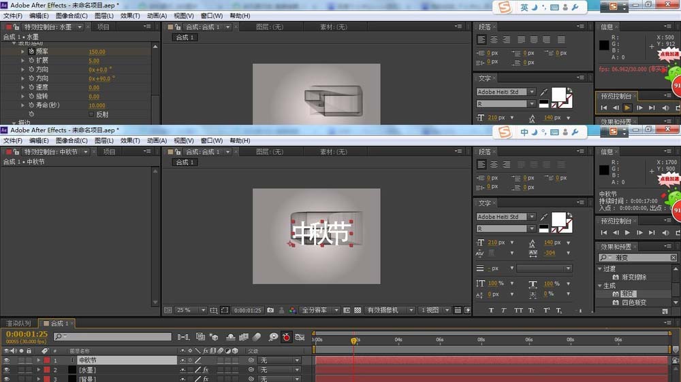Clear the 渐变 effects search with X
This screenshot has width=681, height=382.
coord(674,258)
